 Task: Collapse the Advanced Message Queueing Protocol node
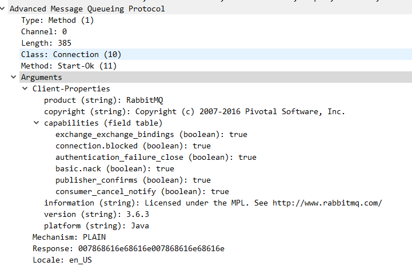click(3, 9)
